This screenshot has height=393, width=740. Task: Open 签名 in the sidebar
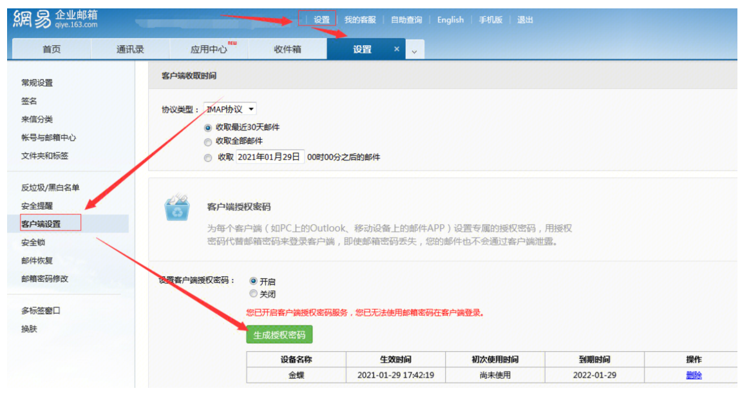[x=29, y=101]
